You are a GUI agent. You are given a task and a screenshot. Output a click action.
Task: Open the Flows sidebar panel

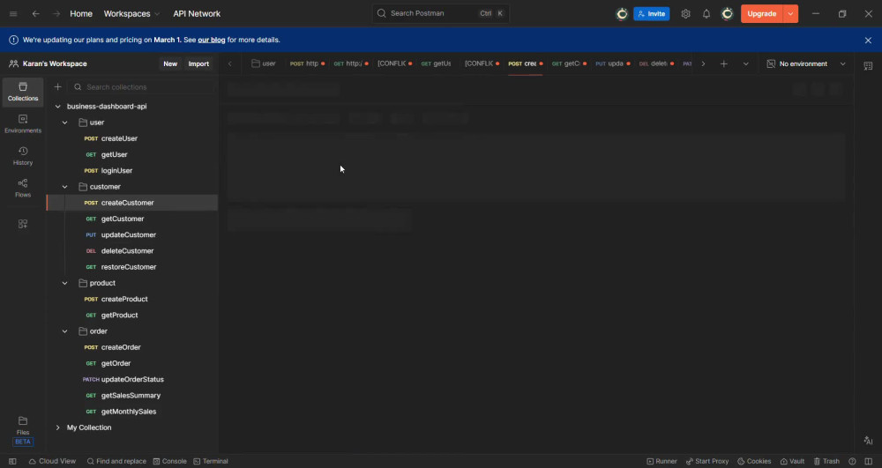click(x=23, y=189)
